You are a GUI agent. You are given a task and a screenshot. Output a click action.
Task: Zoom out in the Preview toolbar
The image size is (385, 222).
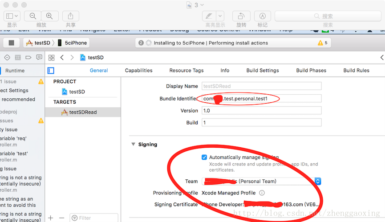(32, 16)
